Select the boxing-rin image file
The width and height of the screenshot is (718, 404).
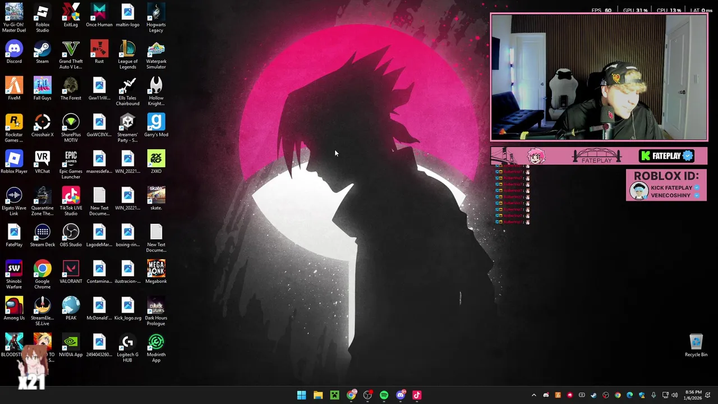pos(127,235)
